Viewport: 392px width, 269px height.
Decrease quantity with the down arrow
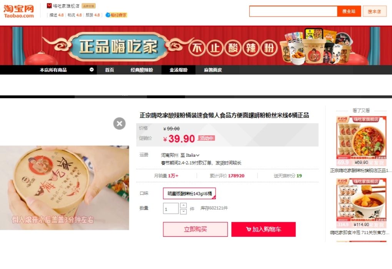point(183,211)
